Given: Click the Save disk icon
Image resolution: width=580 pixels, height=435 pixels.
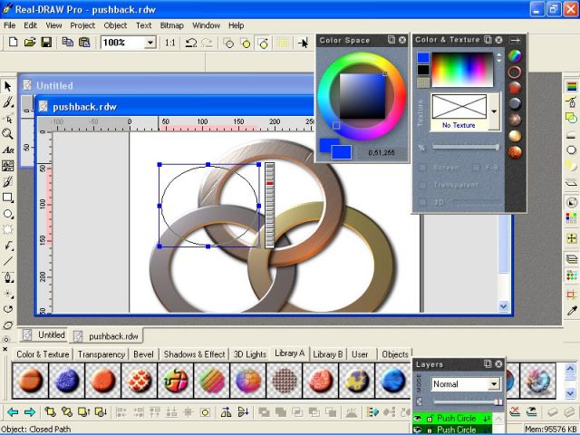Looking at the screenshot, I should [x=46, y=43].
